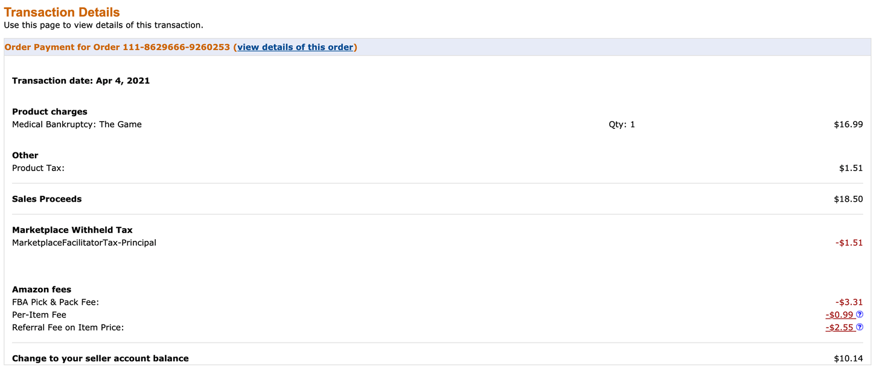Select the $10.14 seller account balance amount
This screenshot has width=879, height=374.
tap(848, 358)
